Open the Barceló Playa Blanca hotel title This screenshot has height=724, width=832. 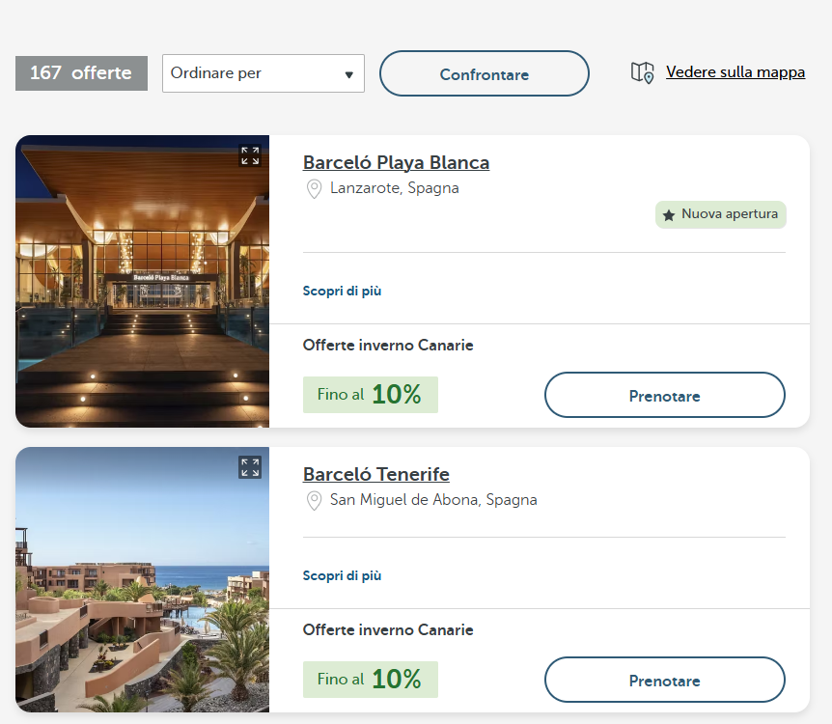pos(396,162)
